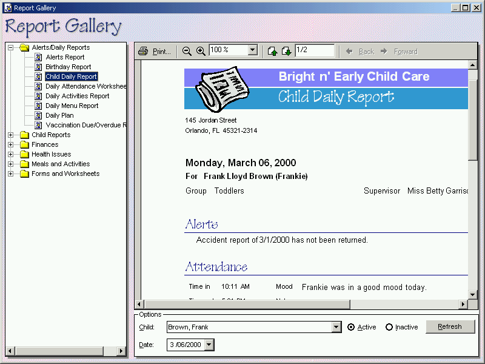Viewport: 485px width, 364px height.
Task: Click the report's horizontal scrollbar right arrow
Action: coord(464,304)
